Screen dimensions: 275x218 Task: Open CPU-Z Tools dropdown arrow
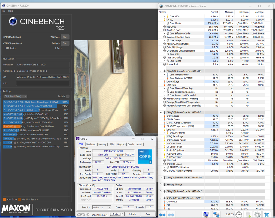pyautogui.click(x=123, y=214)
